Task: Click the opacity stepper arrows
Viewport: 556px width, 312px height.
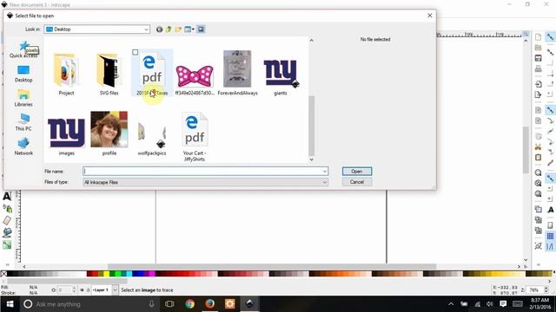Action: pyautogui.click(x=74, y=290)
